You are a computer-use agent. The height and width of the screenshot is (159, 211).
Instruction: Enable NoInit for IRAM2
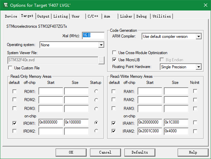pyautogui.click(x=195, y=131)
